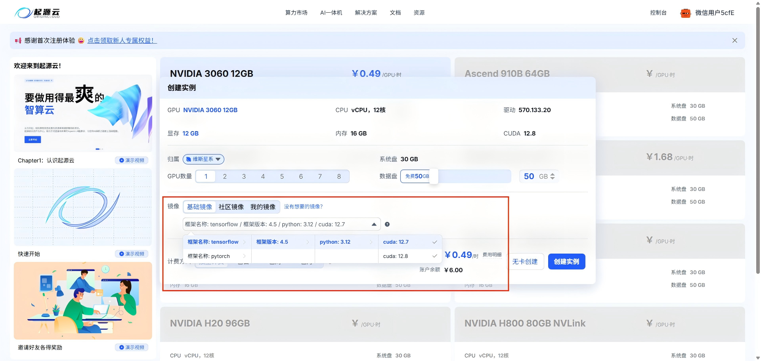The image size is (761, 361).
Task: Play the 演示视频 next to 快速开始
Action: point(132,254)
